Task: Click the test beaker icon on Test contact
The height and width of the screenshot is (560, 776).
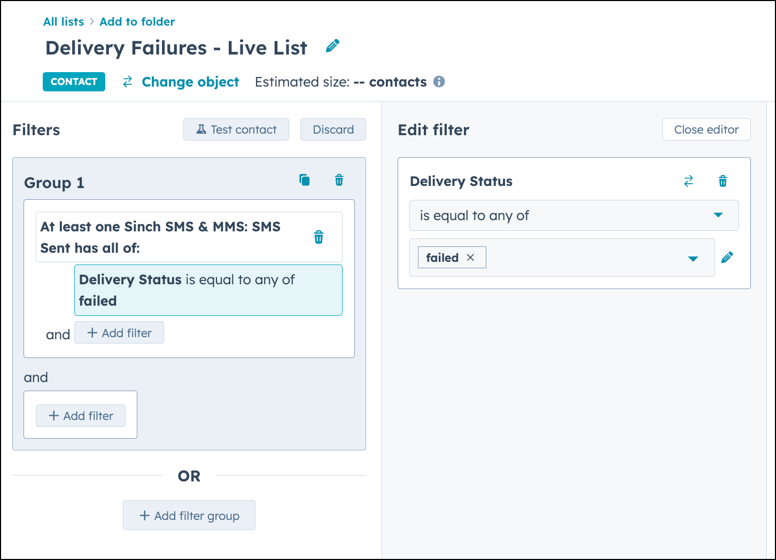Action: click(x=200, y=129)
